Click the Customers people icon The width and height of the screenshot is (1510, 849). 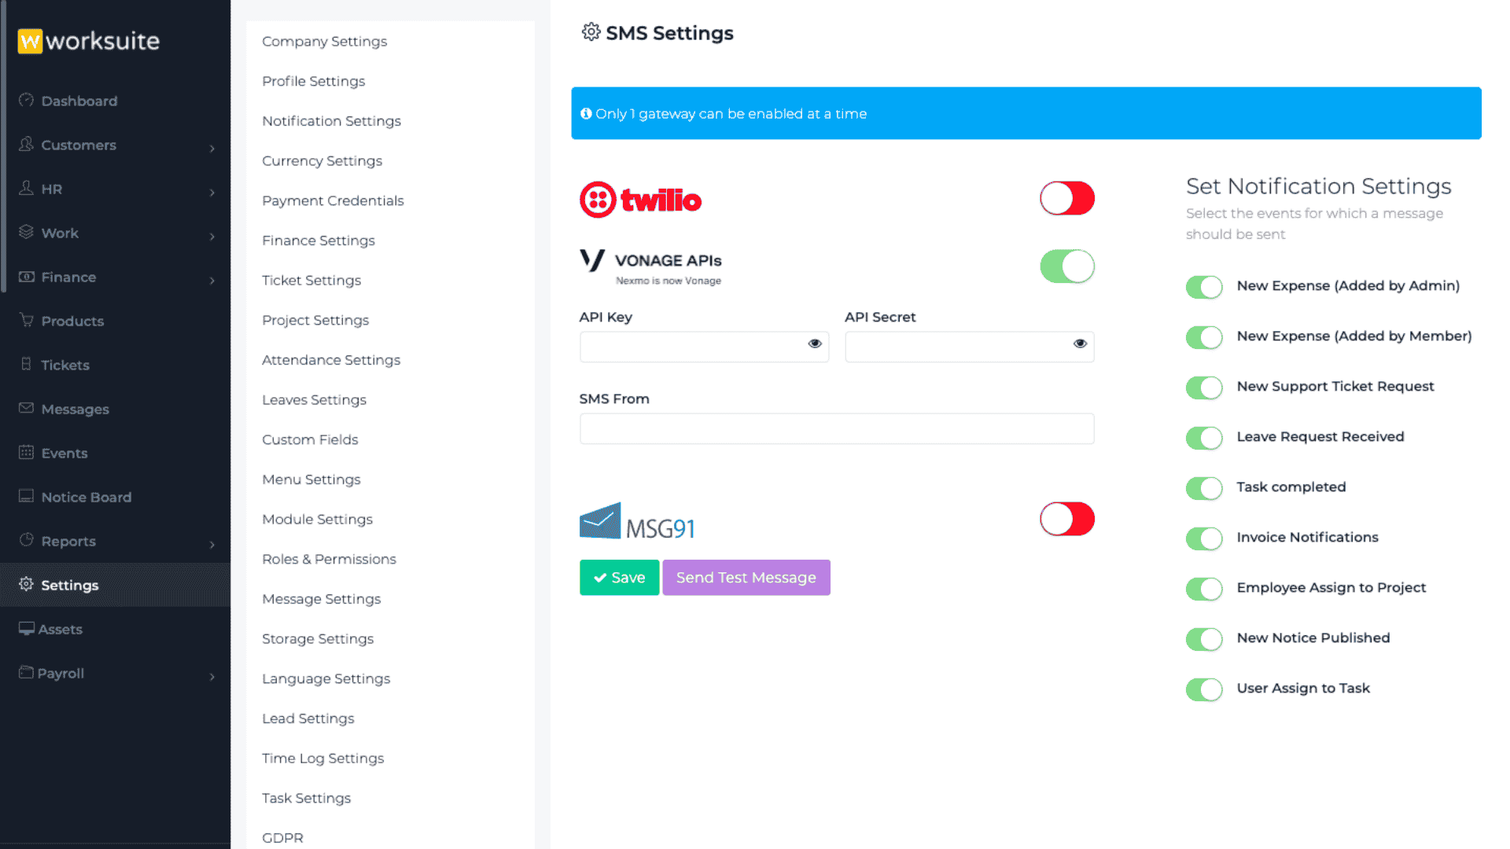click(x=27, y=145)
